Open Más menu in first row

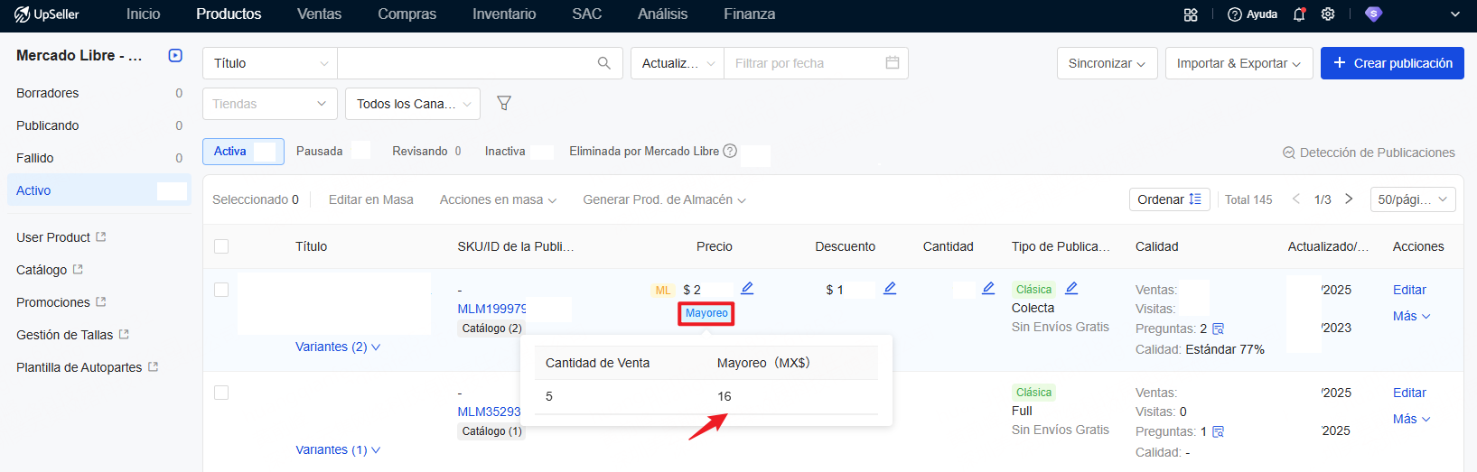coord(1411,316)
